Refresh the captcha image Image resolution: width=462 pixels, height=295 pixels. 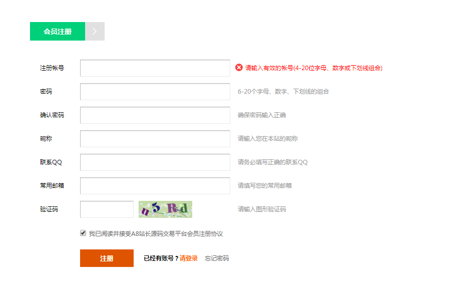tap(165, 209)
